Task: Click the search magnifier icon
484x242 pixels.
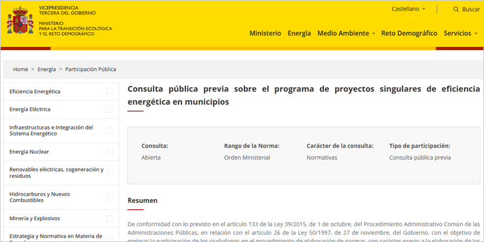Action: click(456, 9)
